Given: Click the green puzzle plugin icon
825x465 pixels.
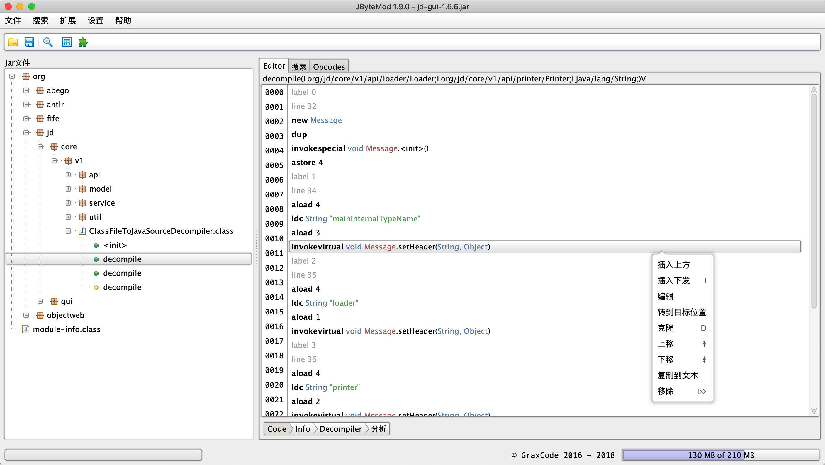Looking at the screenshot, I should coord(83,42).
